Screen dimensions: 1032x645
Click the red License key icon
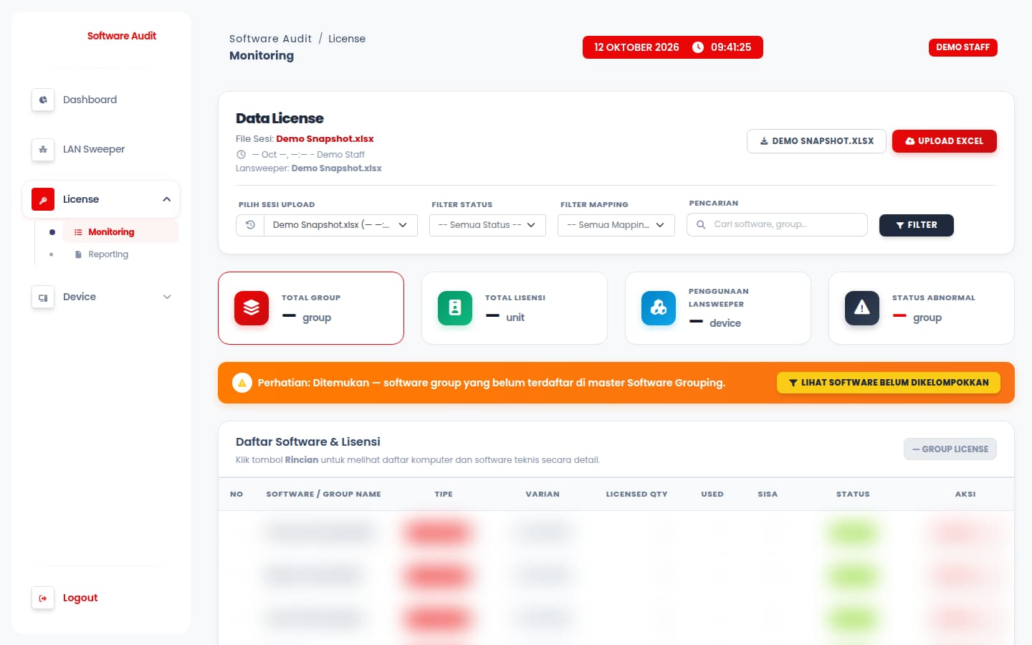(43, 199)
